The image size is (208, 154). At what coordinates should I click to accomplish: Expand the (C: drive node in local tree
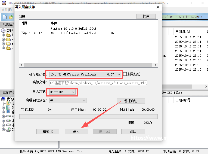[3, 116]
